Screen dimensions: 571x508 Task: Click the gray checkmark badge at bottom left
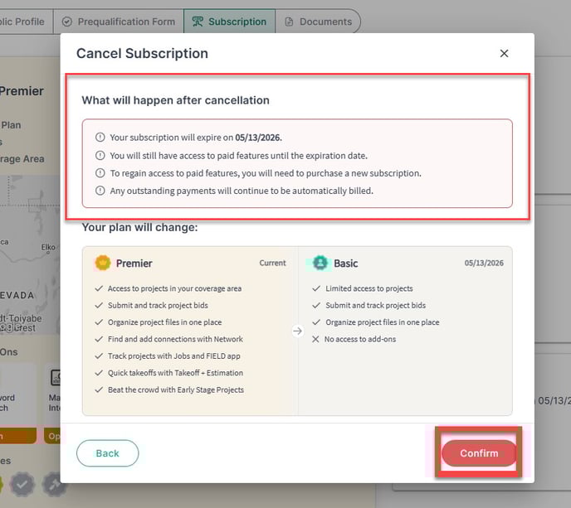click(22, 484)
